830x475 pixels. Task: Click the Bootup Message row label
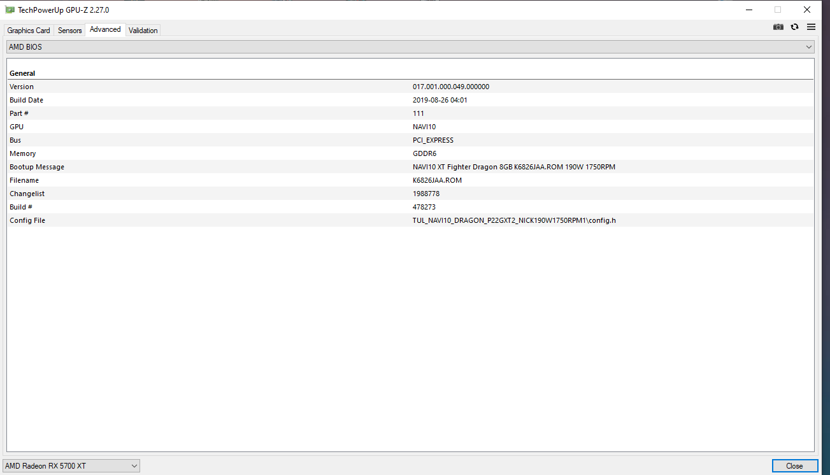click(37, 167)
